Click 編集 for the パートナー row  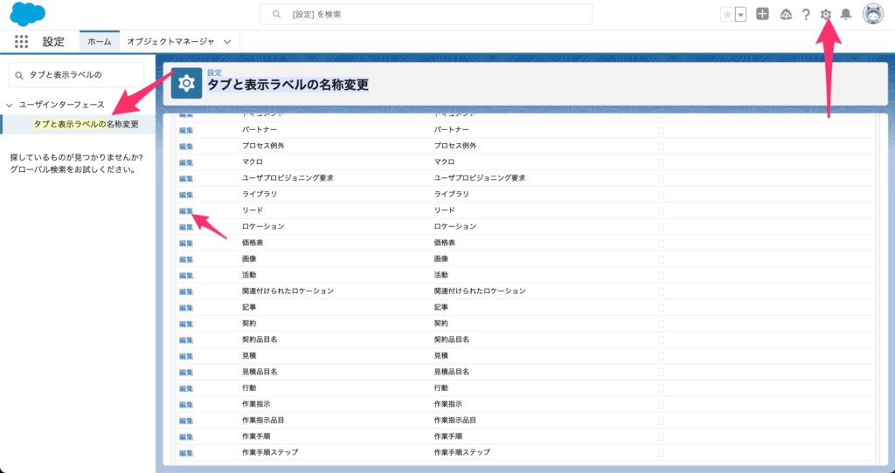click(x=186, y=131)
